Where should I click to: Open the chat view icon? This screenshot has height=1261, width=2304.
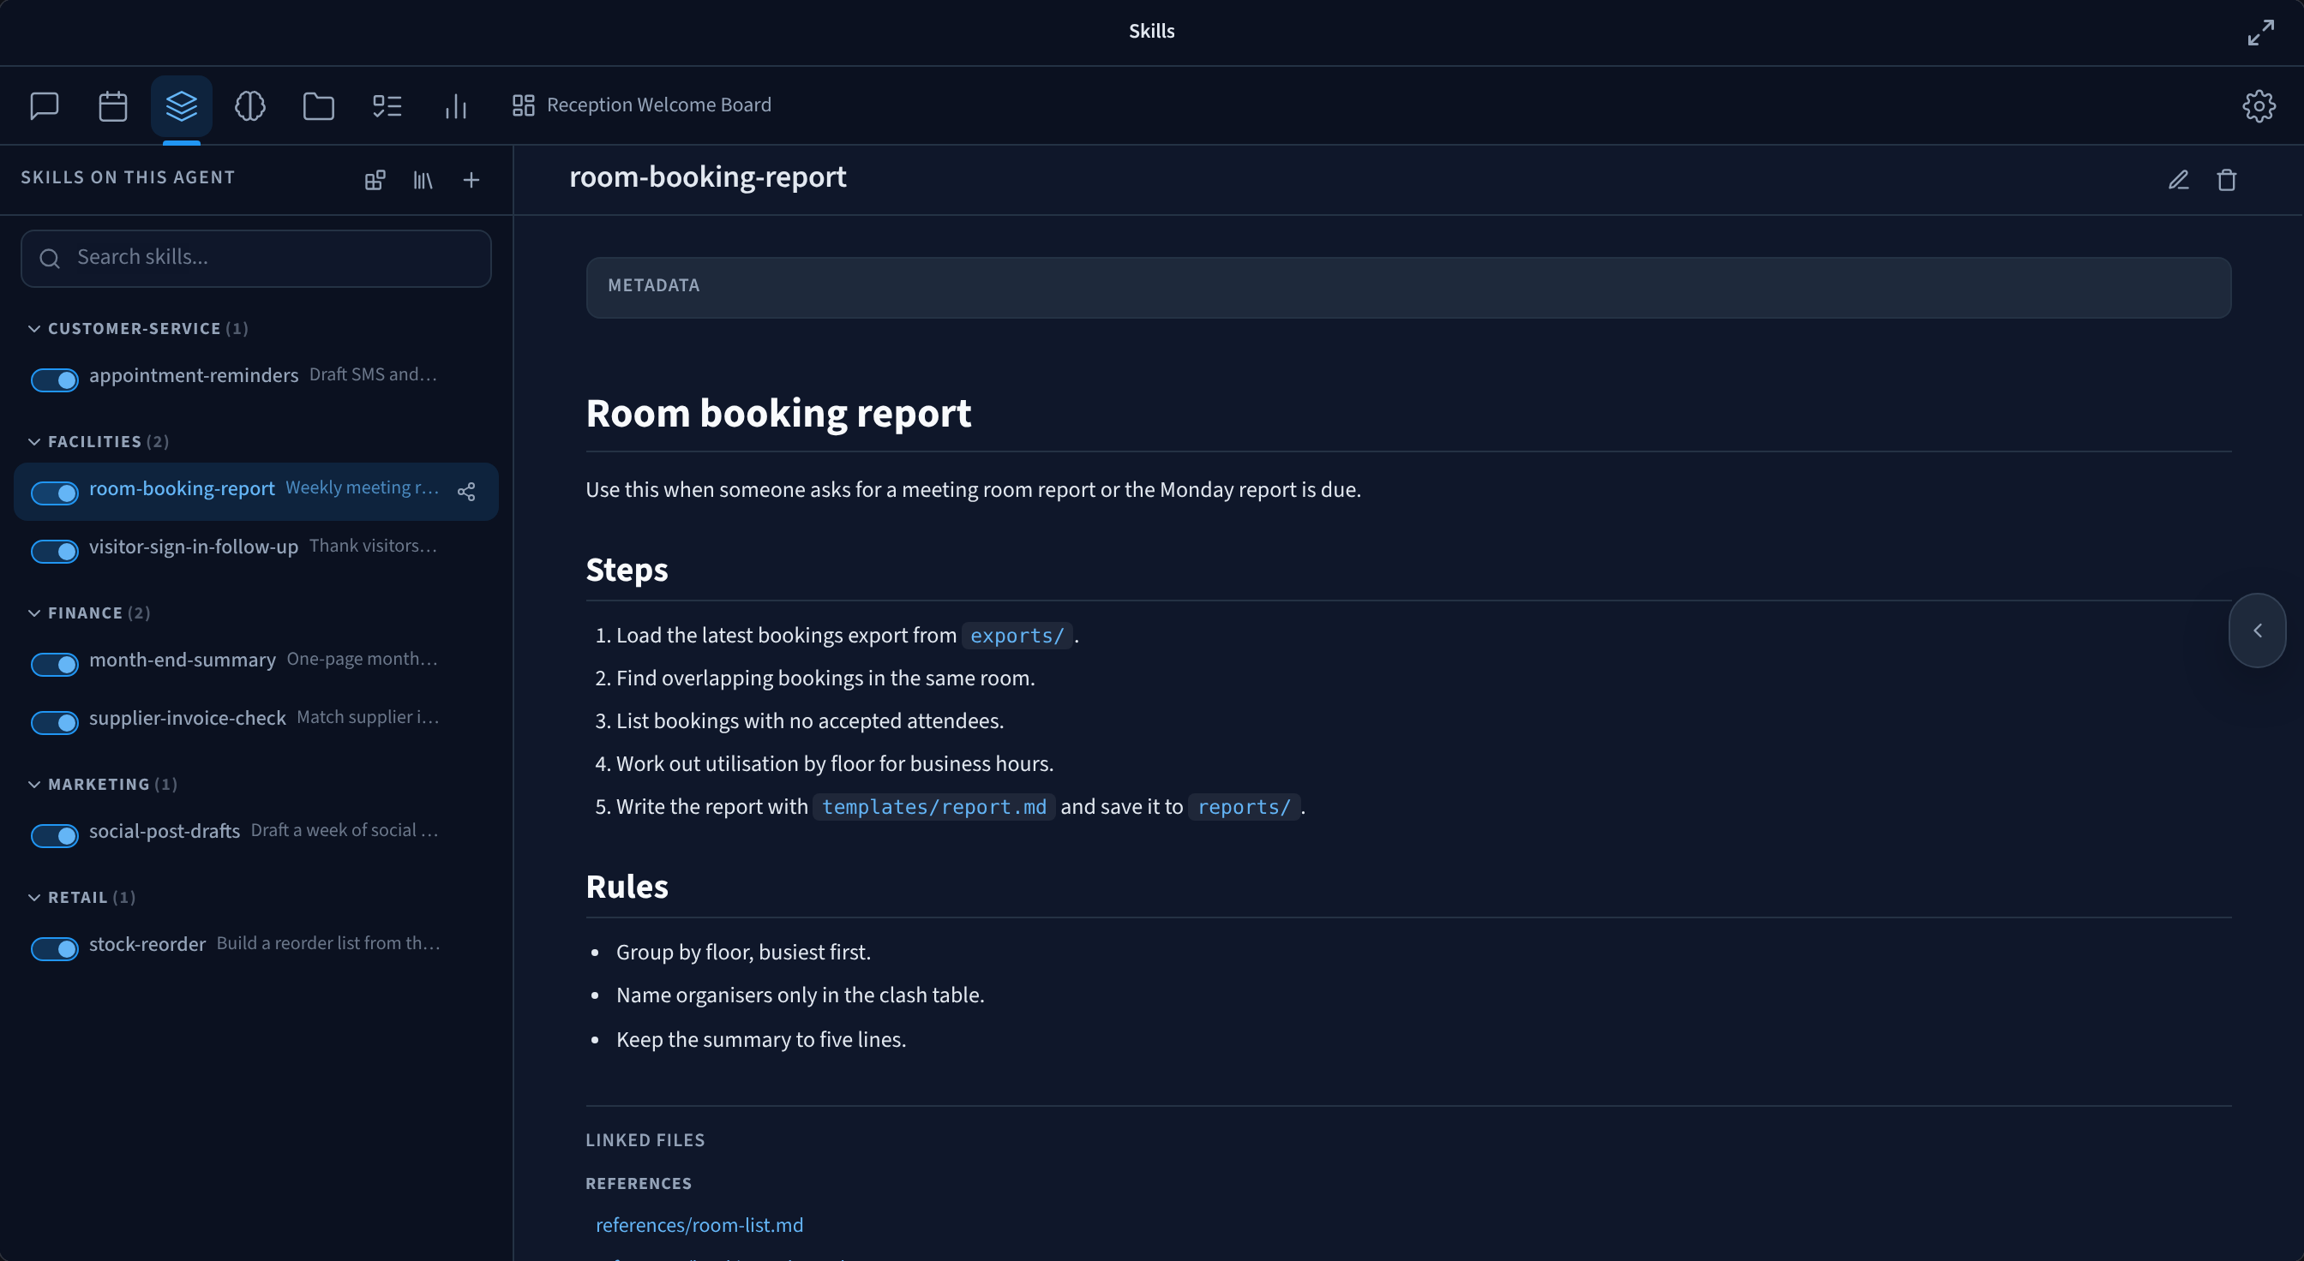click(44, 105)
